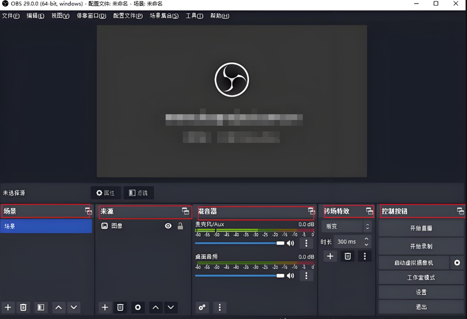
Task: Click the preview canvas
Action: click(232, 101)
